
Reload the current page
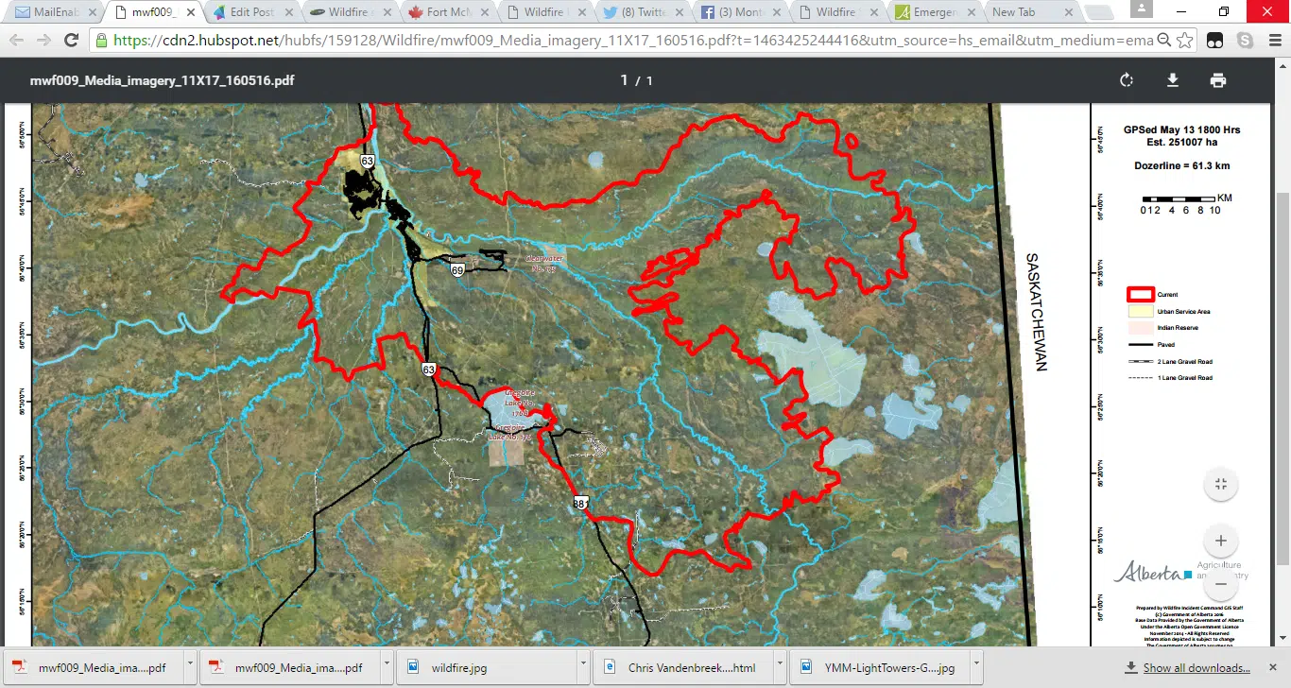pyautogui.click(x=71, y=41)
